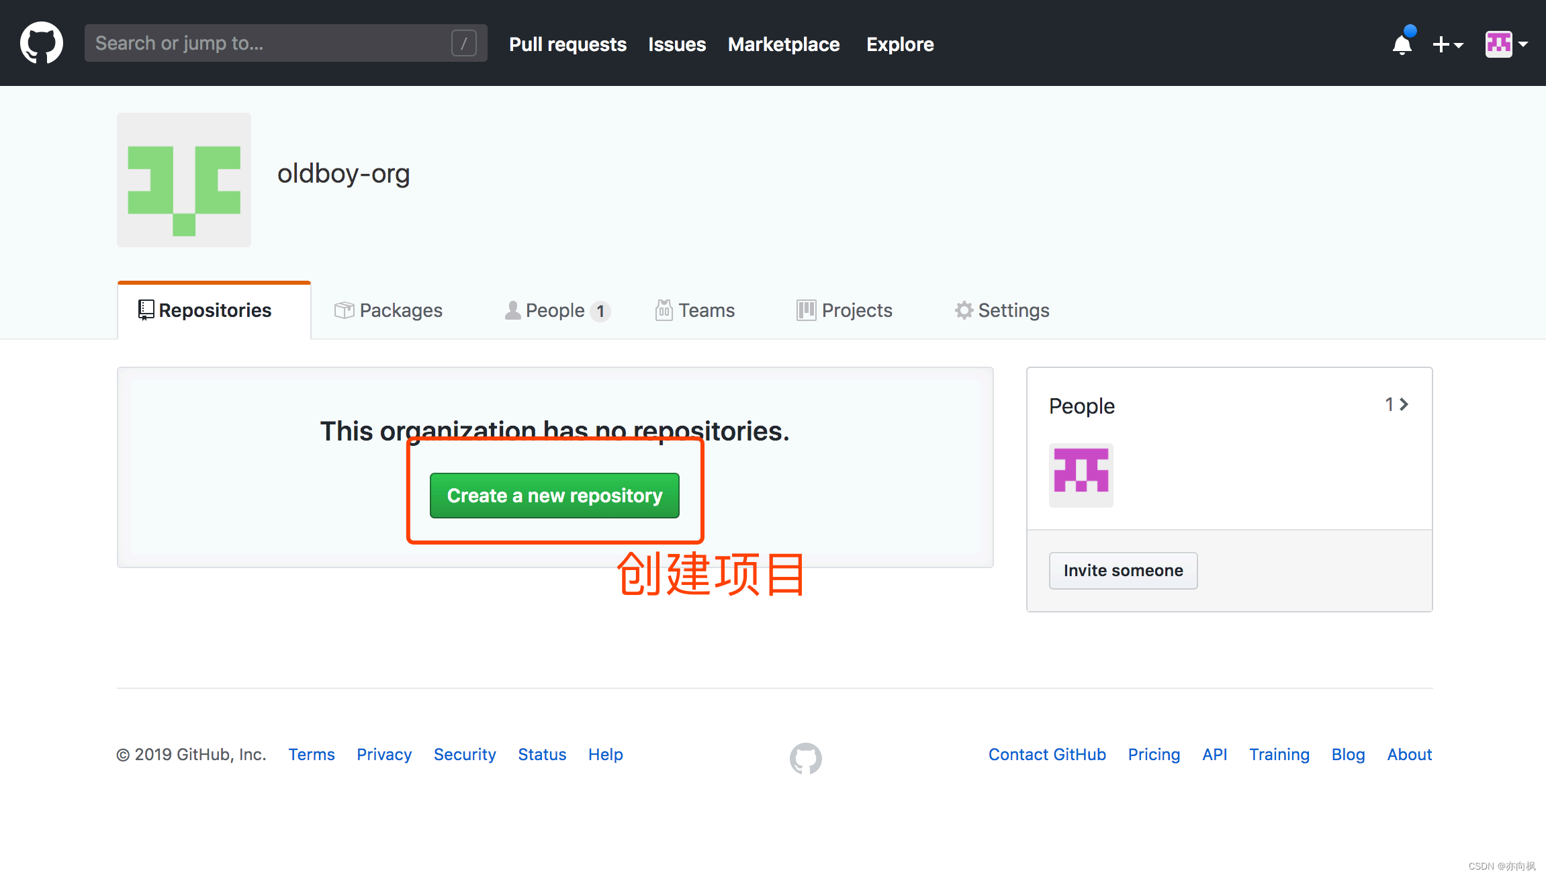
Task: Click the Settings gear icon
Action: coord(964,310)
